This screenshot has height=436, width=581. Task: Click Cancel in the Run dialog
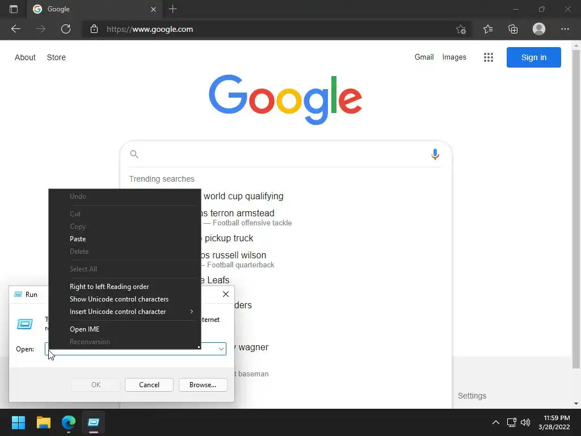point(149,385)
